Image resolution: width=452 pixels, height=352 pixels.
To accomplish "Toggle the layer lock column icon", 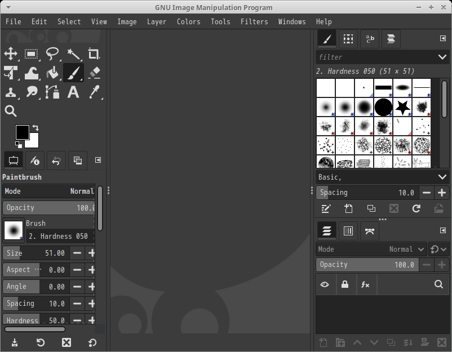I will 345,285.
